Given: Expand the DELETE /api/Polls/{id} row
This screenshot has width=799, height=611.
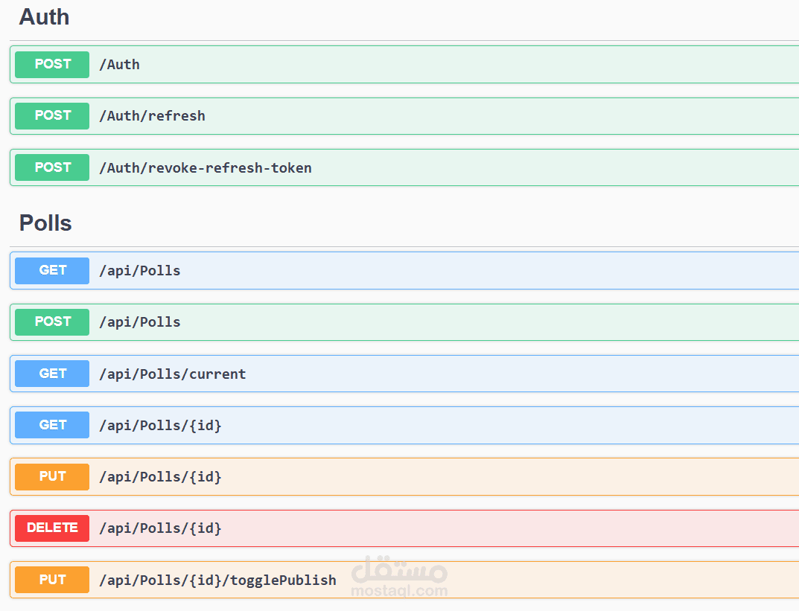Looking at the screenshot, I should (x=447, y=528).
